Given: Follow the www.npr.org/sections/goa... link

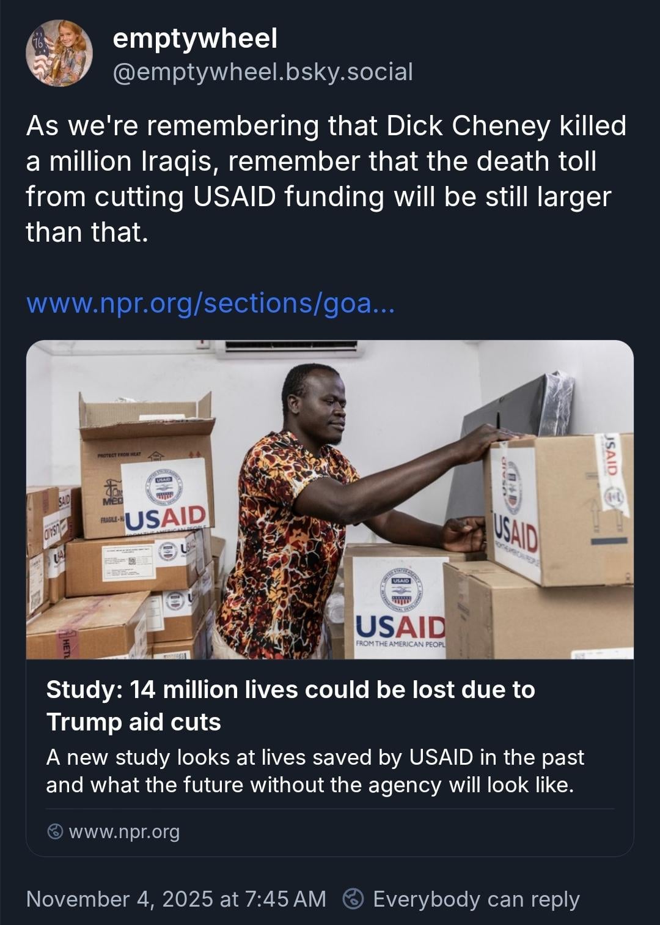Looking at the screenshot, I should pos(211,303).
